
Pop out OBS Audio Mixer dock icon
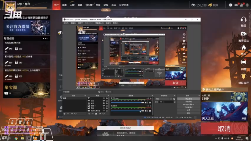coord(152,96)
